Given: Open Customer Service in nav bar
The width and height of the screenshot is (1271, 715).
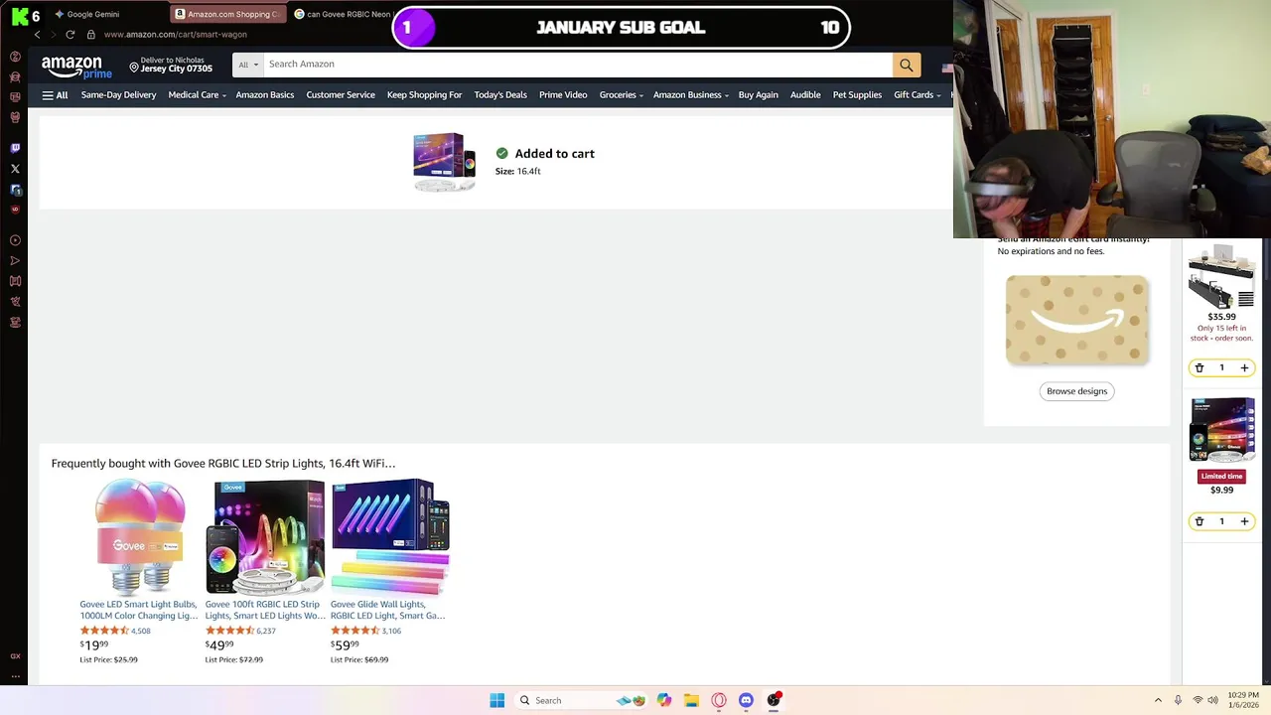Looking at the screenshot, I should 341,95.
